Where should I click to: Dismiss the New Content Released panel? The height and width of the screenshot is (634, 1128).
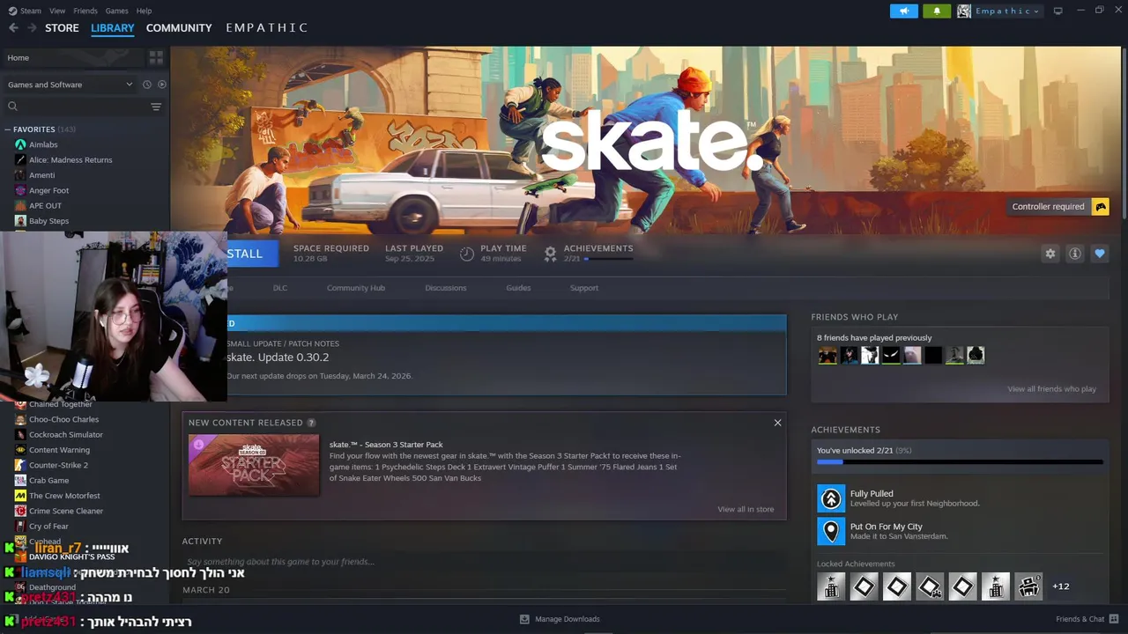[777, 423]
